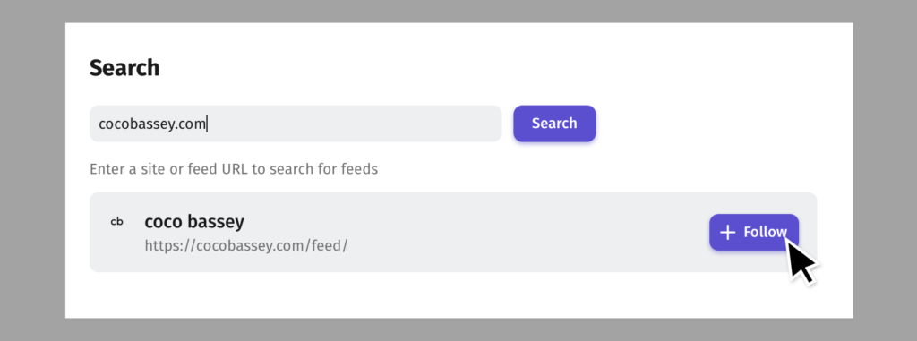This screenshot has width=917, height=341.
Task: Click empty white area below result card
Action: [x=453, y=295]
